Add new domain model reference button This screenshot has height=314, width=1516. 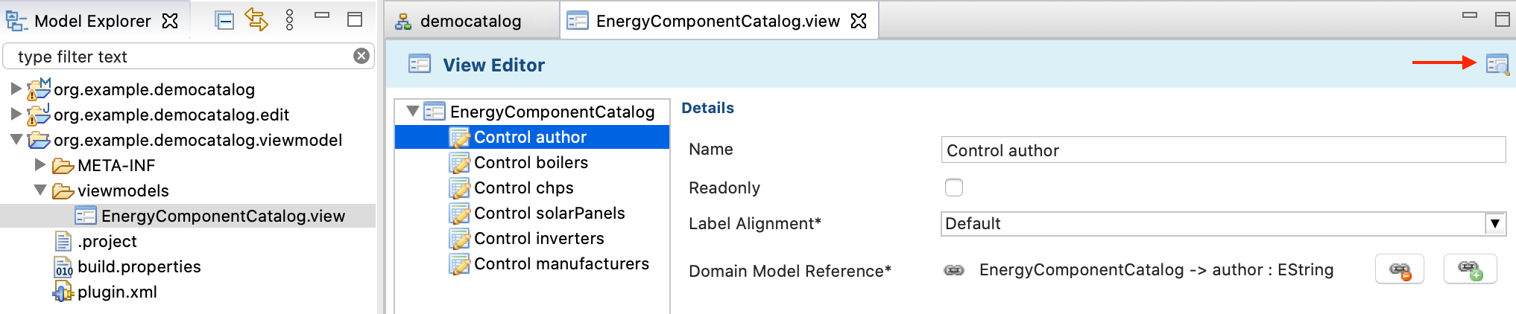pyautogui.click(x=1470, y=269)
